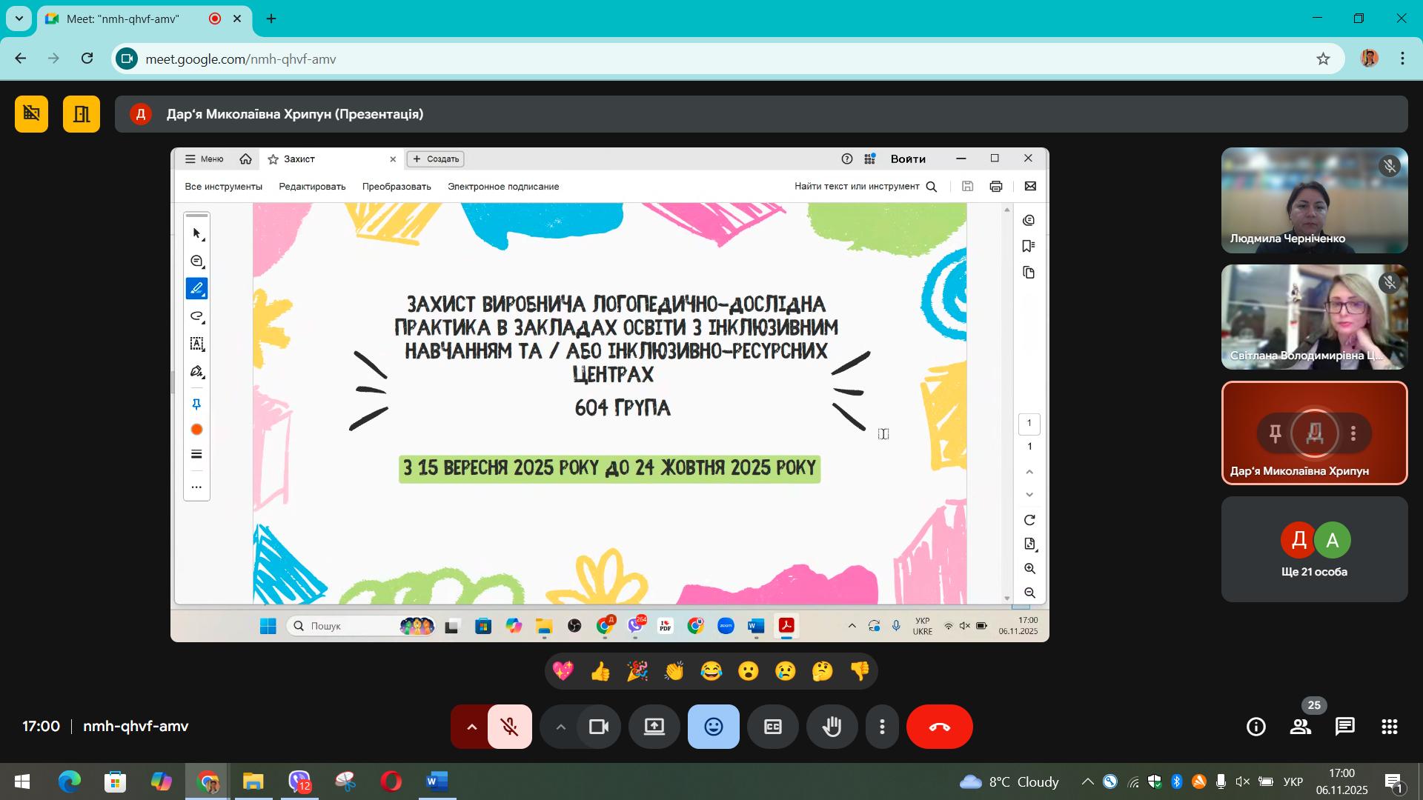Send the thumbs up reaction
Viewport: 1423px width, 800px height.
[x=600, y=671]
